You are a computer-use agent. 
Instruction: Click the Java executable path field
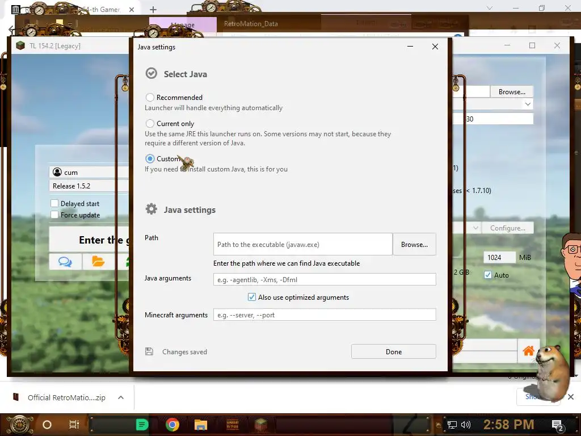coord(303,244)
